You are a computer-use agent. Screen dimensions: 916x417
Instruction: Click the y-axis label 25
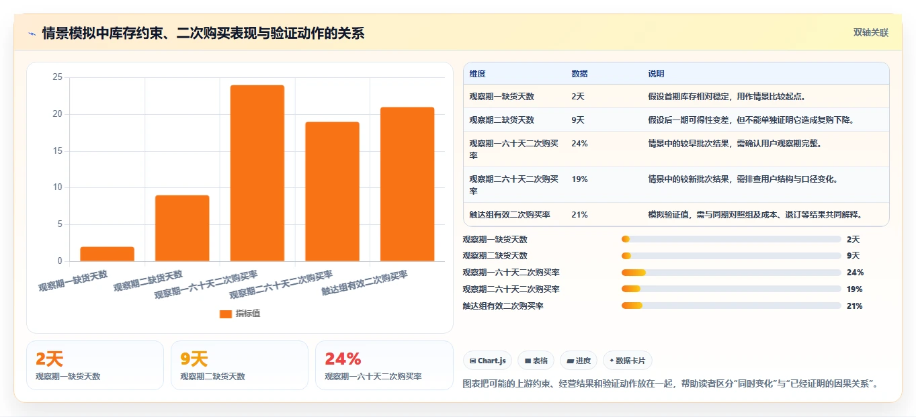[x=57, y=77]
